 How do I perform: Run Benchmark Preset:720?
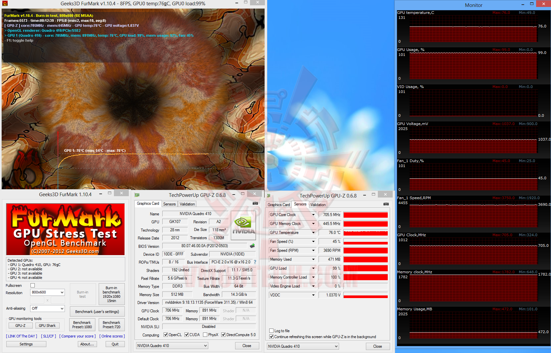coord(112,325)
